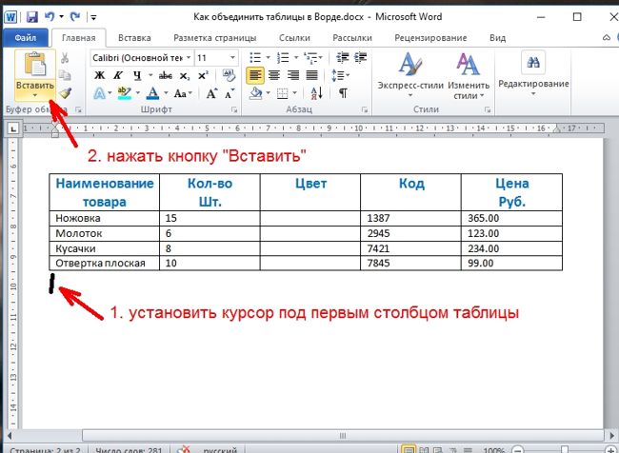619x453 pixels.
Task: Click the Copy icon in clipboard group
Action: [x=65, y=75]
